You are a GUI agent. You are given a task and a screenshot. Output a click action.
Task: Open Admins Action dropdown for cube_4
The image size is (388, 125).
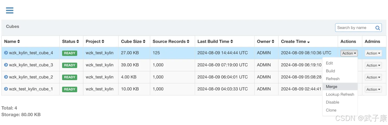[x=374, y=53]
